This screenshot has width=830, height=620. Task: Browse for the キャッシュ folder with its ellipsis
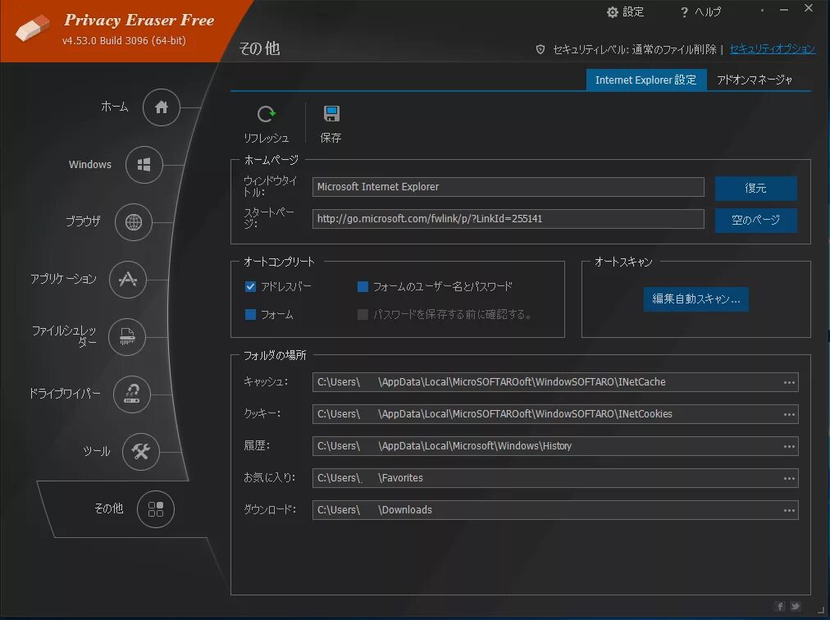[x=789, y=382]
